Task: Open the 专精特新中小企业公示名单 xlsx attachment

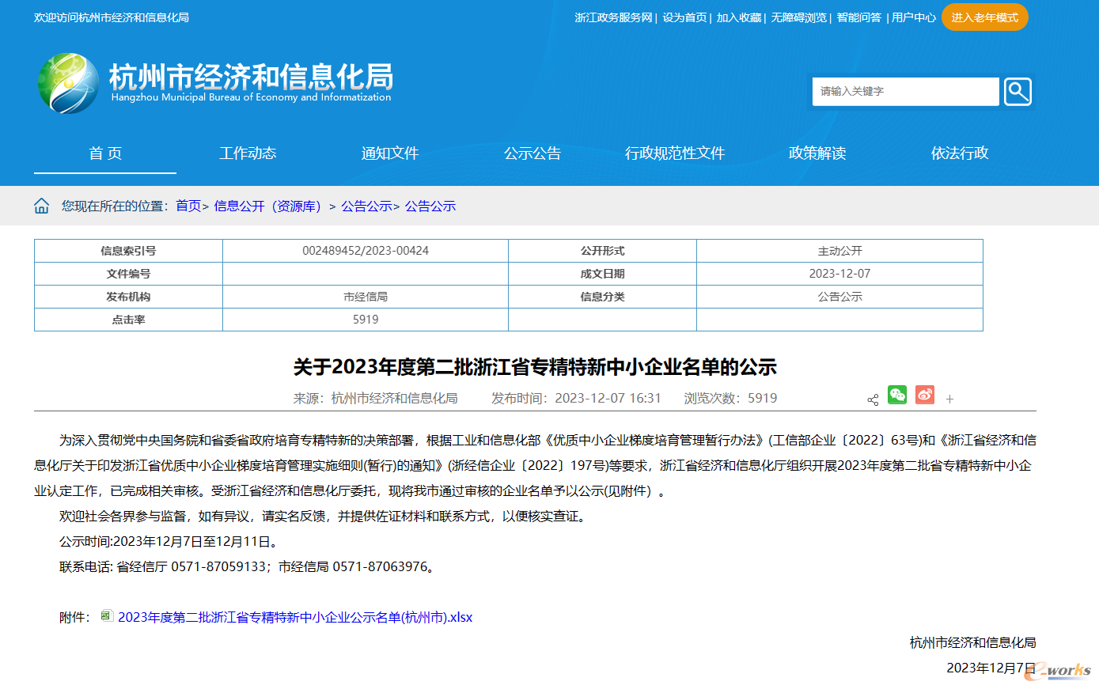Action: tap(294, 616)
